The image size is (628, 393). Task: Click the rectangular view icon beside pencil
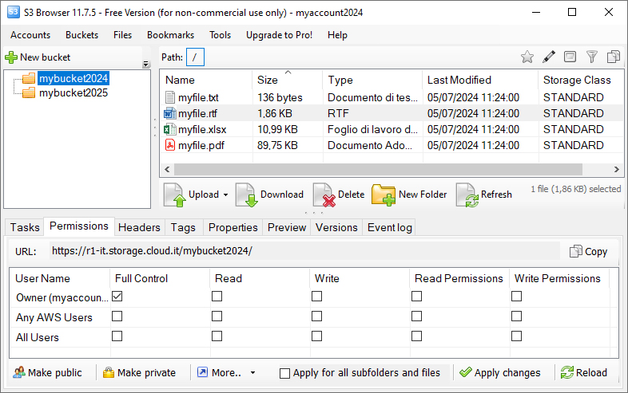(570, 57)
